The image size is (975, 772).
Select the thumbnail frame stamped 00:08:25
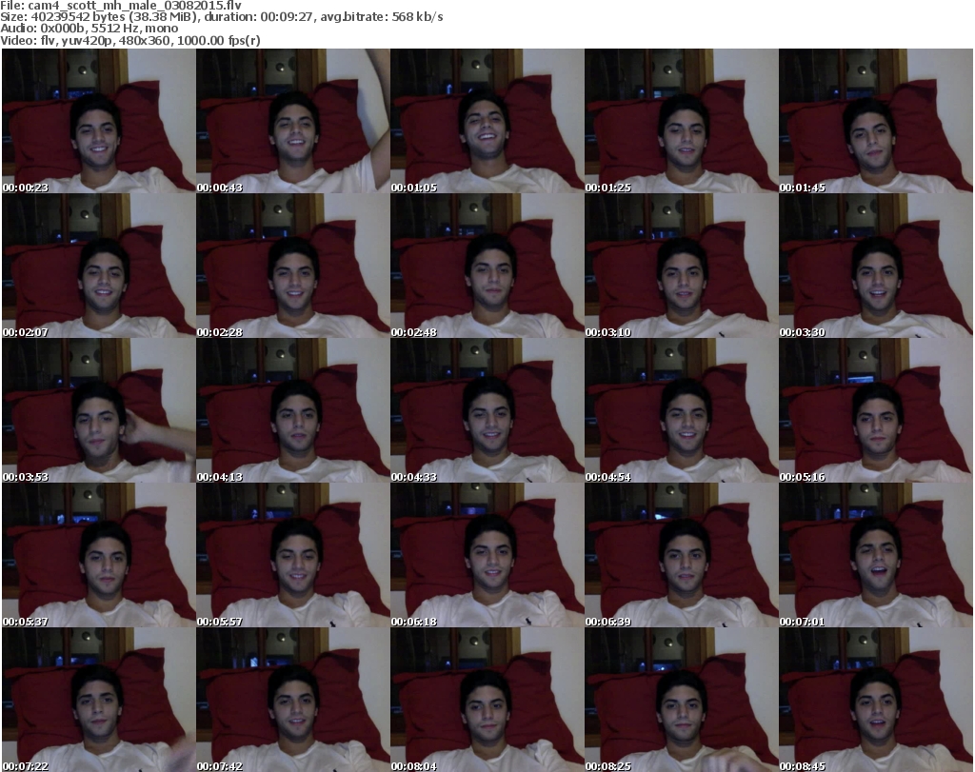coord(681,700)
